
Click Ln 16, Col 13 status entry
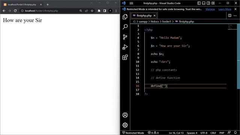pos(176,133)
